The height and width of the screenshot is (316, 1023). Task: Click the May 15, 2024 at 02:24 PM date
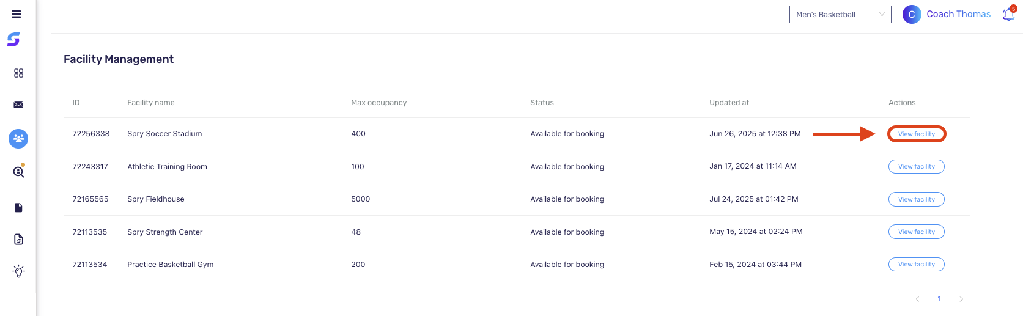[x=756, y=232]
